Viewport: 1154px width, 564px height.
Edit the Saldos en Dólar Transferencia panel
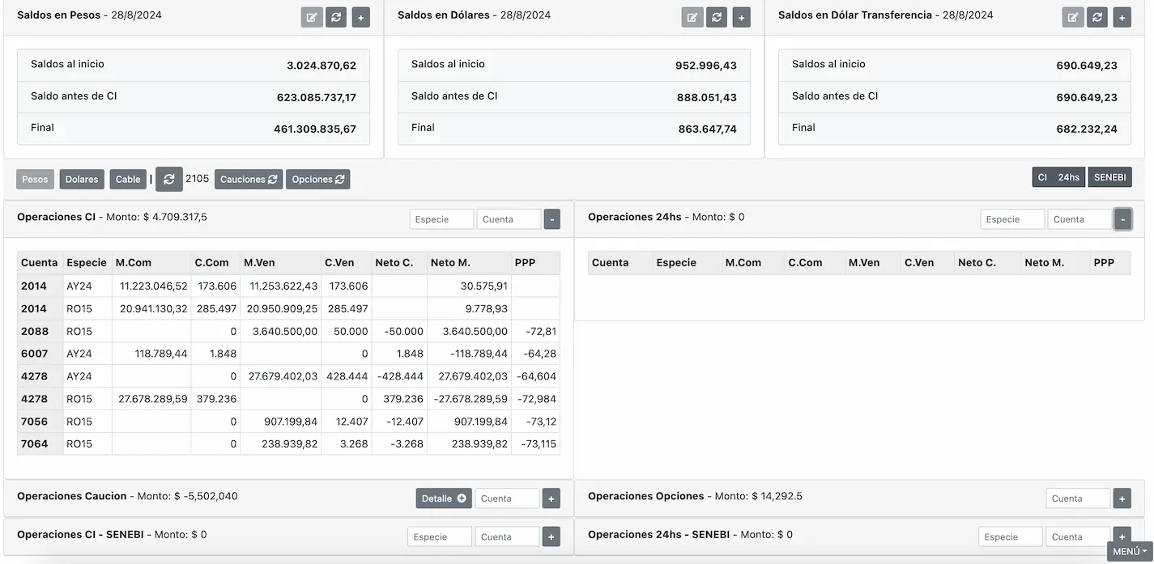[1072, 17]
